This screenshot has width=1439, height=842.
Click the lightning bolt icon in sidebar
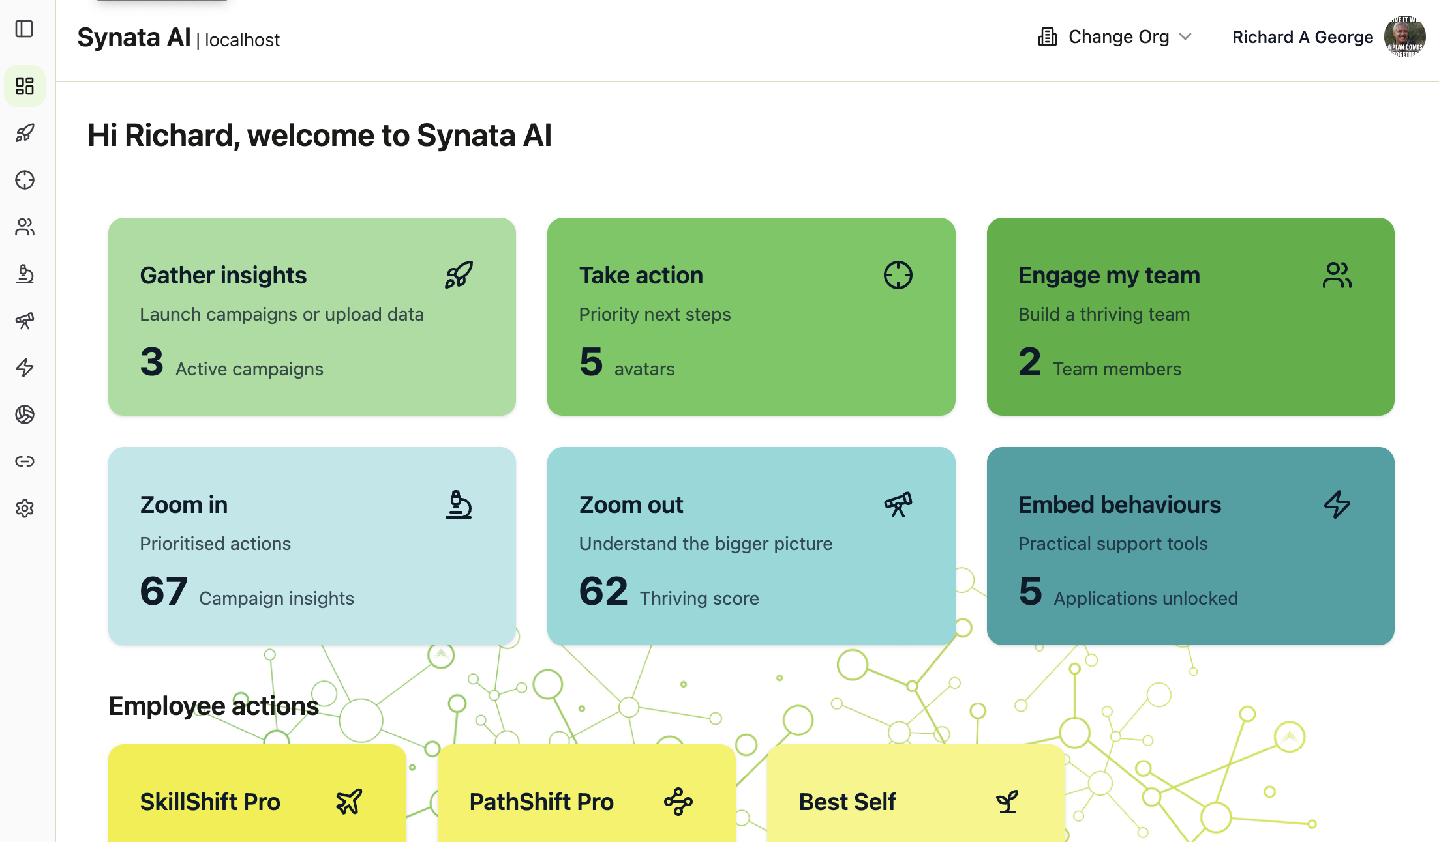[25, 368]
